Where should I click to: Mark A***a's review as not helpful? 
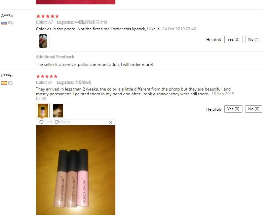(x=254, y=39)
